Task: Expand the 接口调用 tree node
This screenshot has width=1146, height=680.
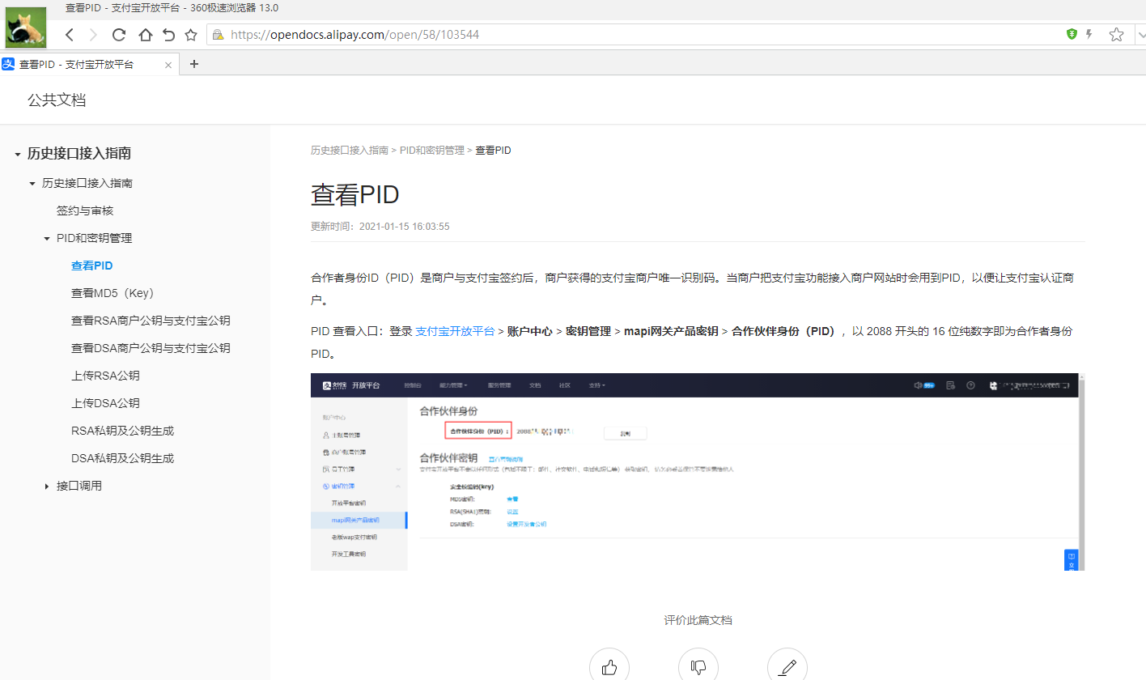Action: (47, 487)
